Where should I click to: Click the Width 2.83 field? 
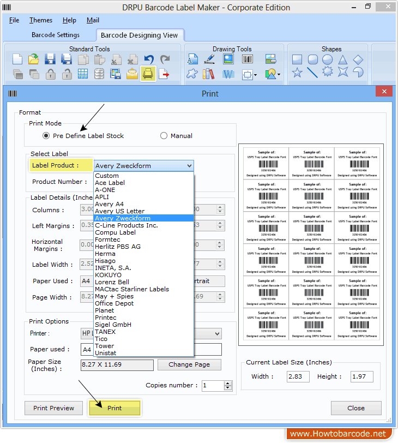[x=298, y=376]
